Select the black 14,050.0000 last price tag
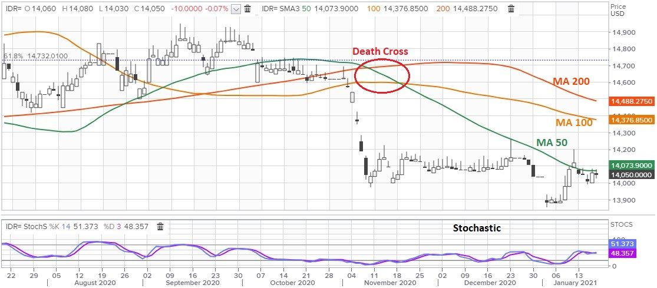The width and height of the screenshot is (657, 288). [632, 174]
